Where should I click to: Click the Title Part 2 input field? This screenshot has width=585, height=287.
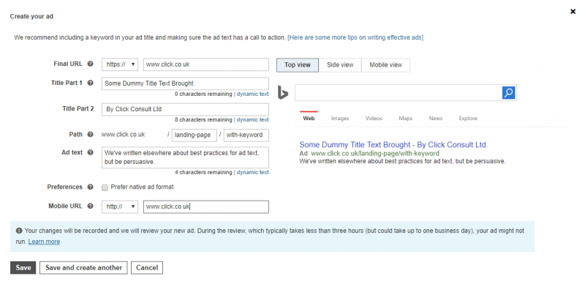185,110
